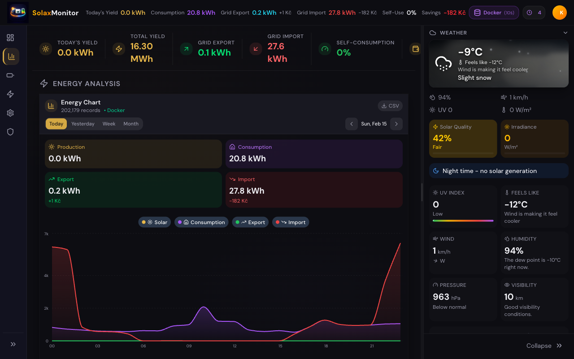
Task: Toggle the Import series visibility
Action: (x=291, y=222)
